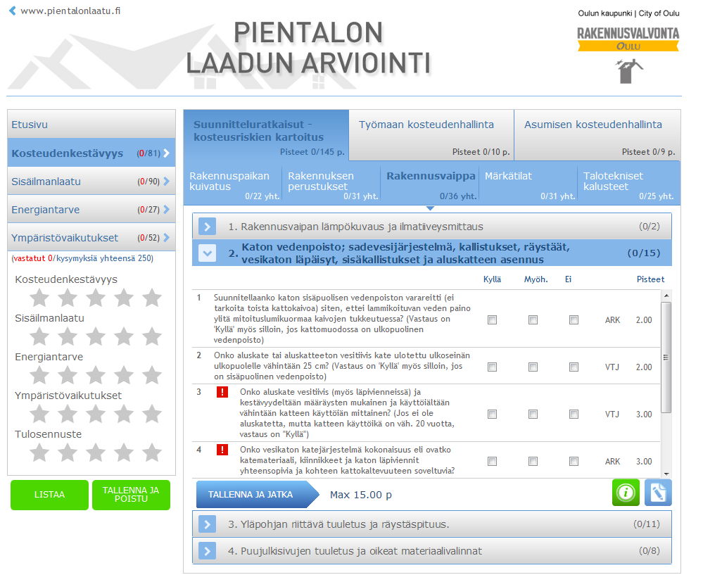Click the second star under Ympäristövaikutukset rating
Viewport: 703px width, 582px height.
pos(68,413)
